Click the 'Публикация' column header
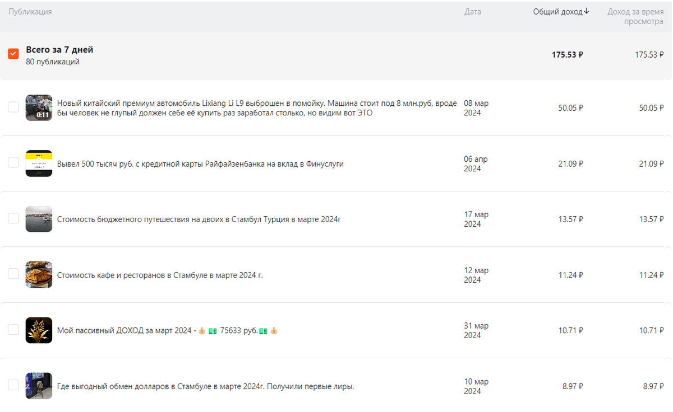This screenshot has width=673, height=412. 30,12
